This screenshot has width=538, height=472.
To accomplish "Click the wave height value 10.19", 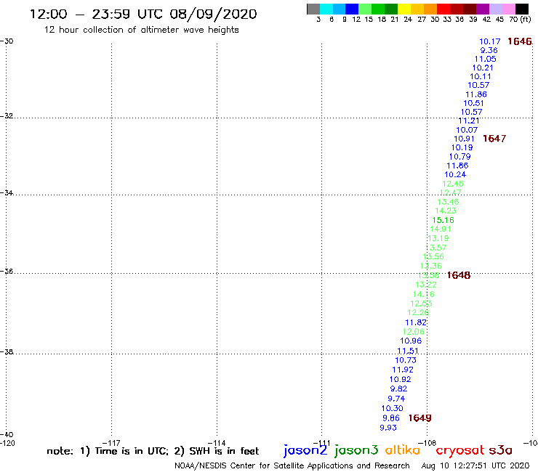I will [462, 147].
